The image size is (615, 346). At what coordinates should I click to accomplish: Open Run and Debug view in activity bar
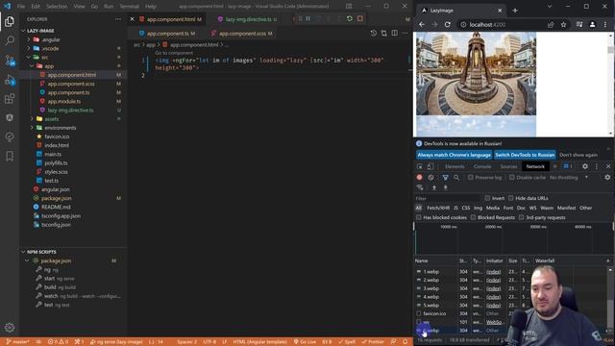pyautogui.click(x=10, y=80)
